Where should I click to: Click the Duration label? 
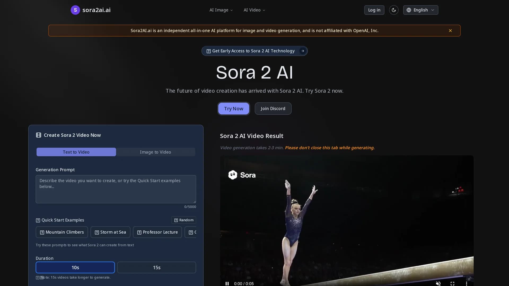coord(45,258)
